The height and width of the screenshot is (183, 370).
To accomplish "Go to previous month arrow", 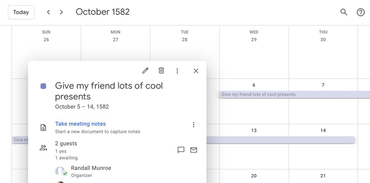I will (x=48, y=12).
